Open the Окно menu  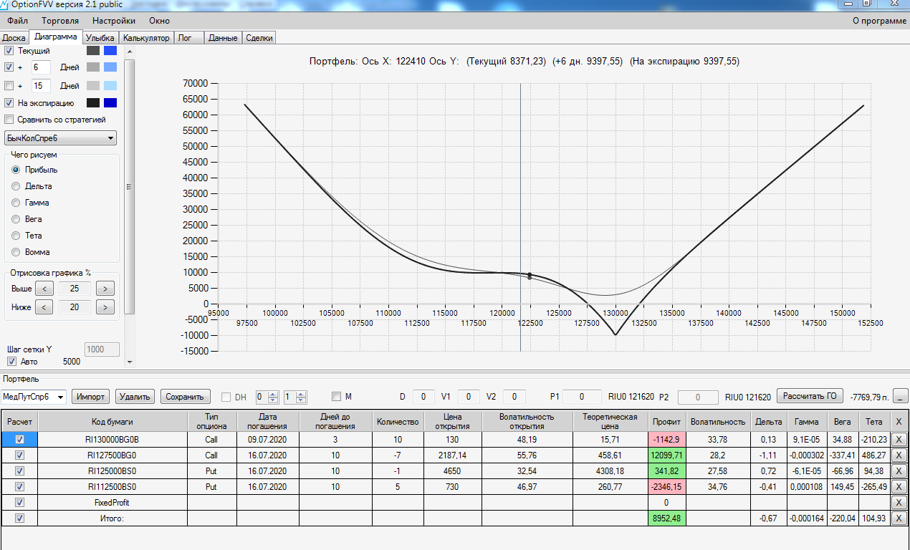pos(160,21)
